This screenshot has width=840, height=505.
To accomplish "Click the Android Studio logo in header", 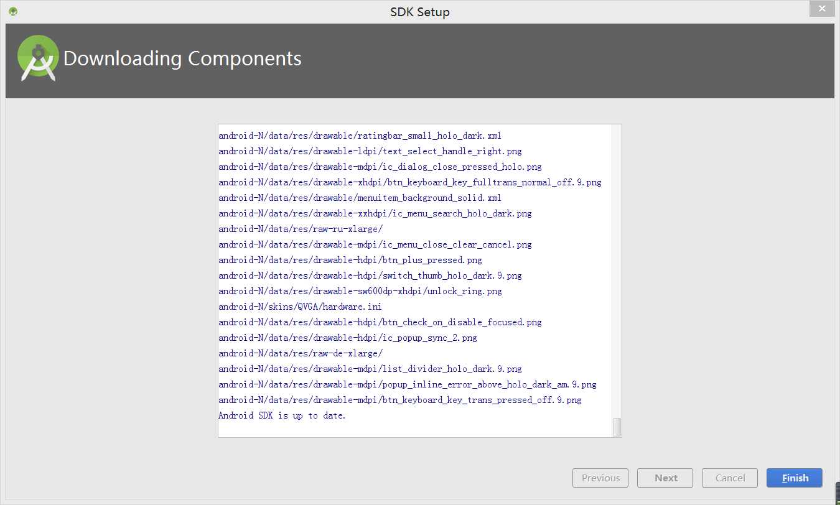I will coord(38,58).
